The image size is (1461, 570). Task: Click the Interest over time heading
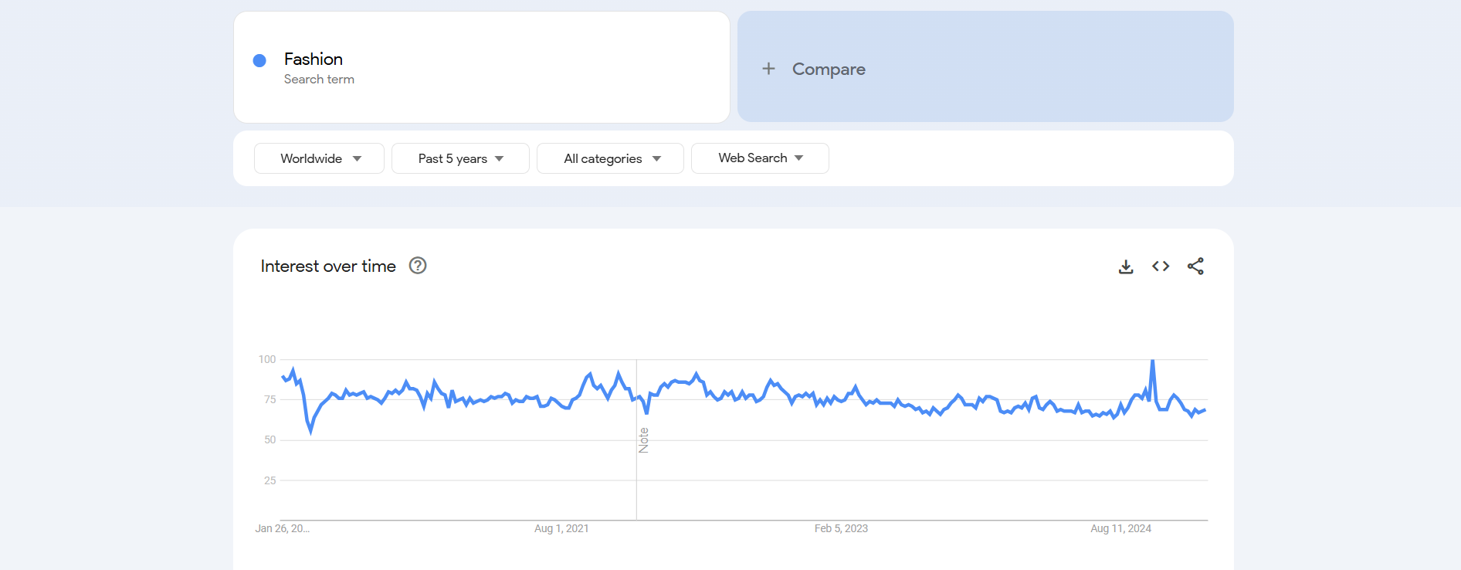click(x=328, y=266)
